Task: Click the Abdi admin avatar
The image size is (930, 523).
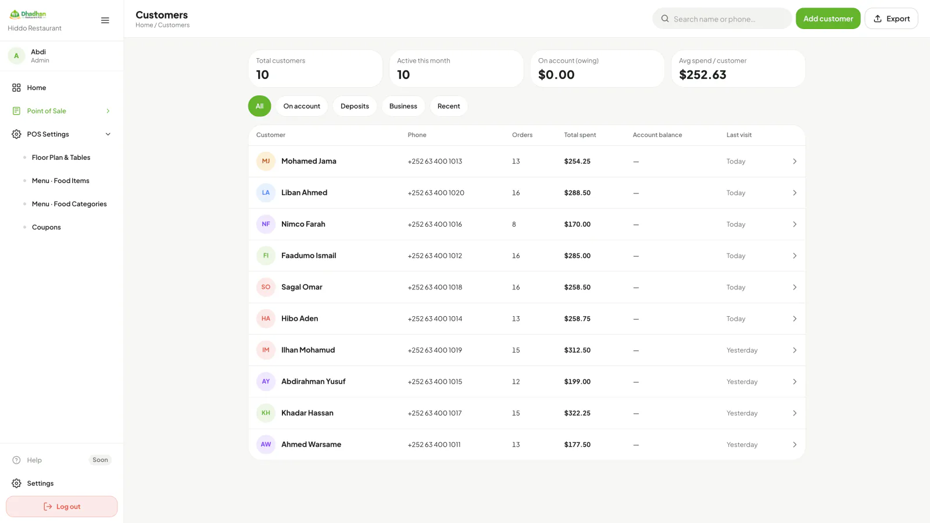Action: click(x=16, y=56)
